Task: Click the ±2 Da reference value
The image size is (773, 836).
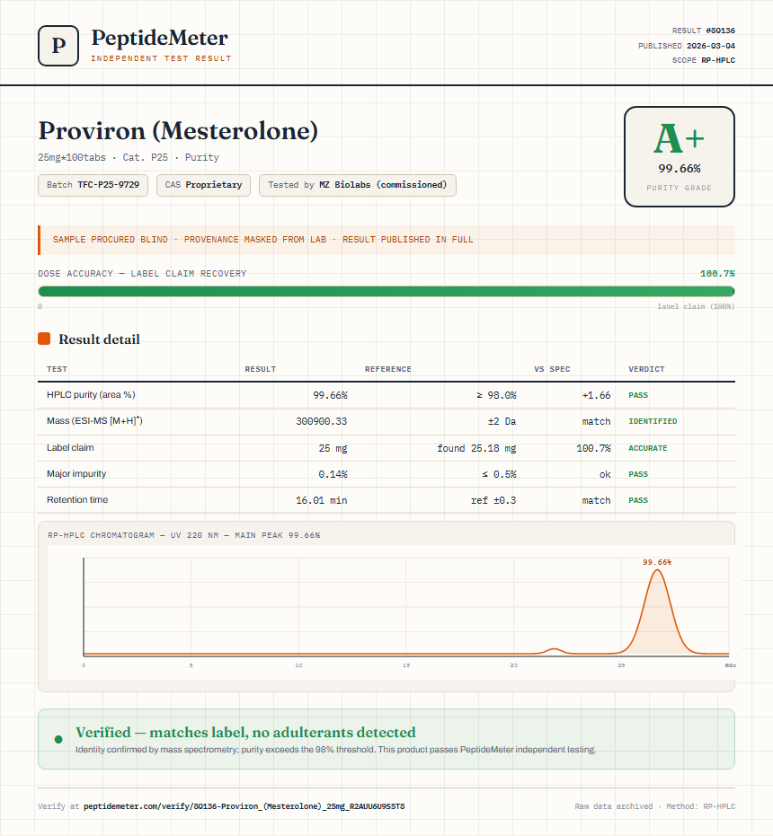Action: point(502,421)
